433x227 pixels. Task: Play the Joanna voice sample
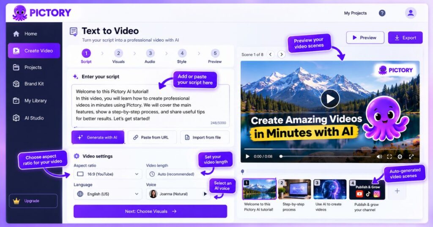[x=205, y=194]
